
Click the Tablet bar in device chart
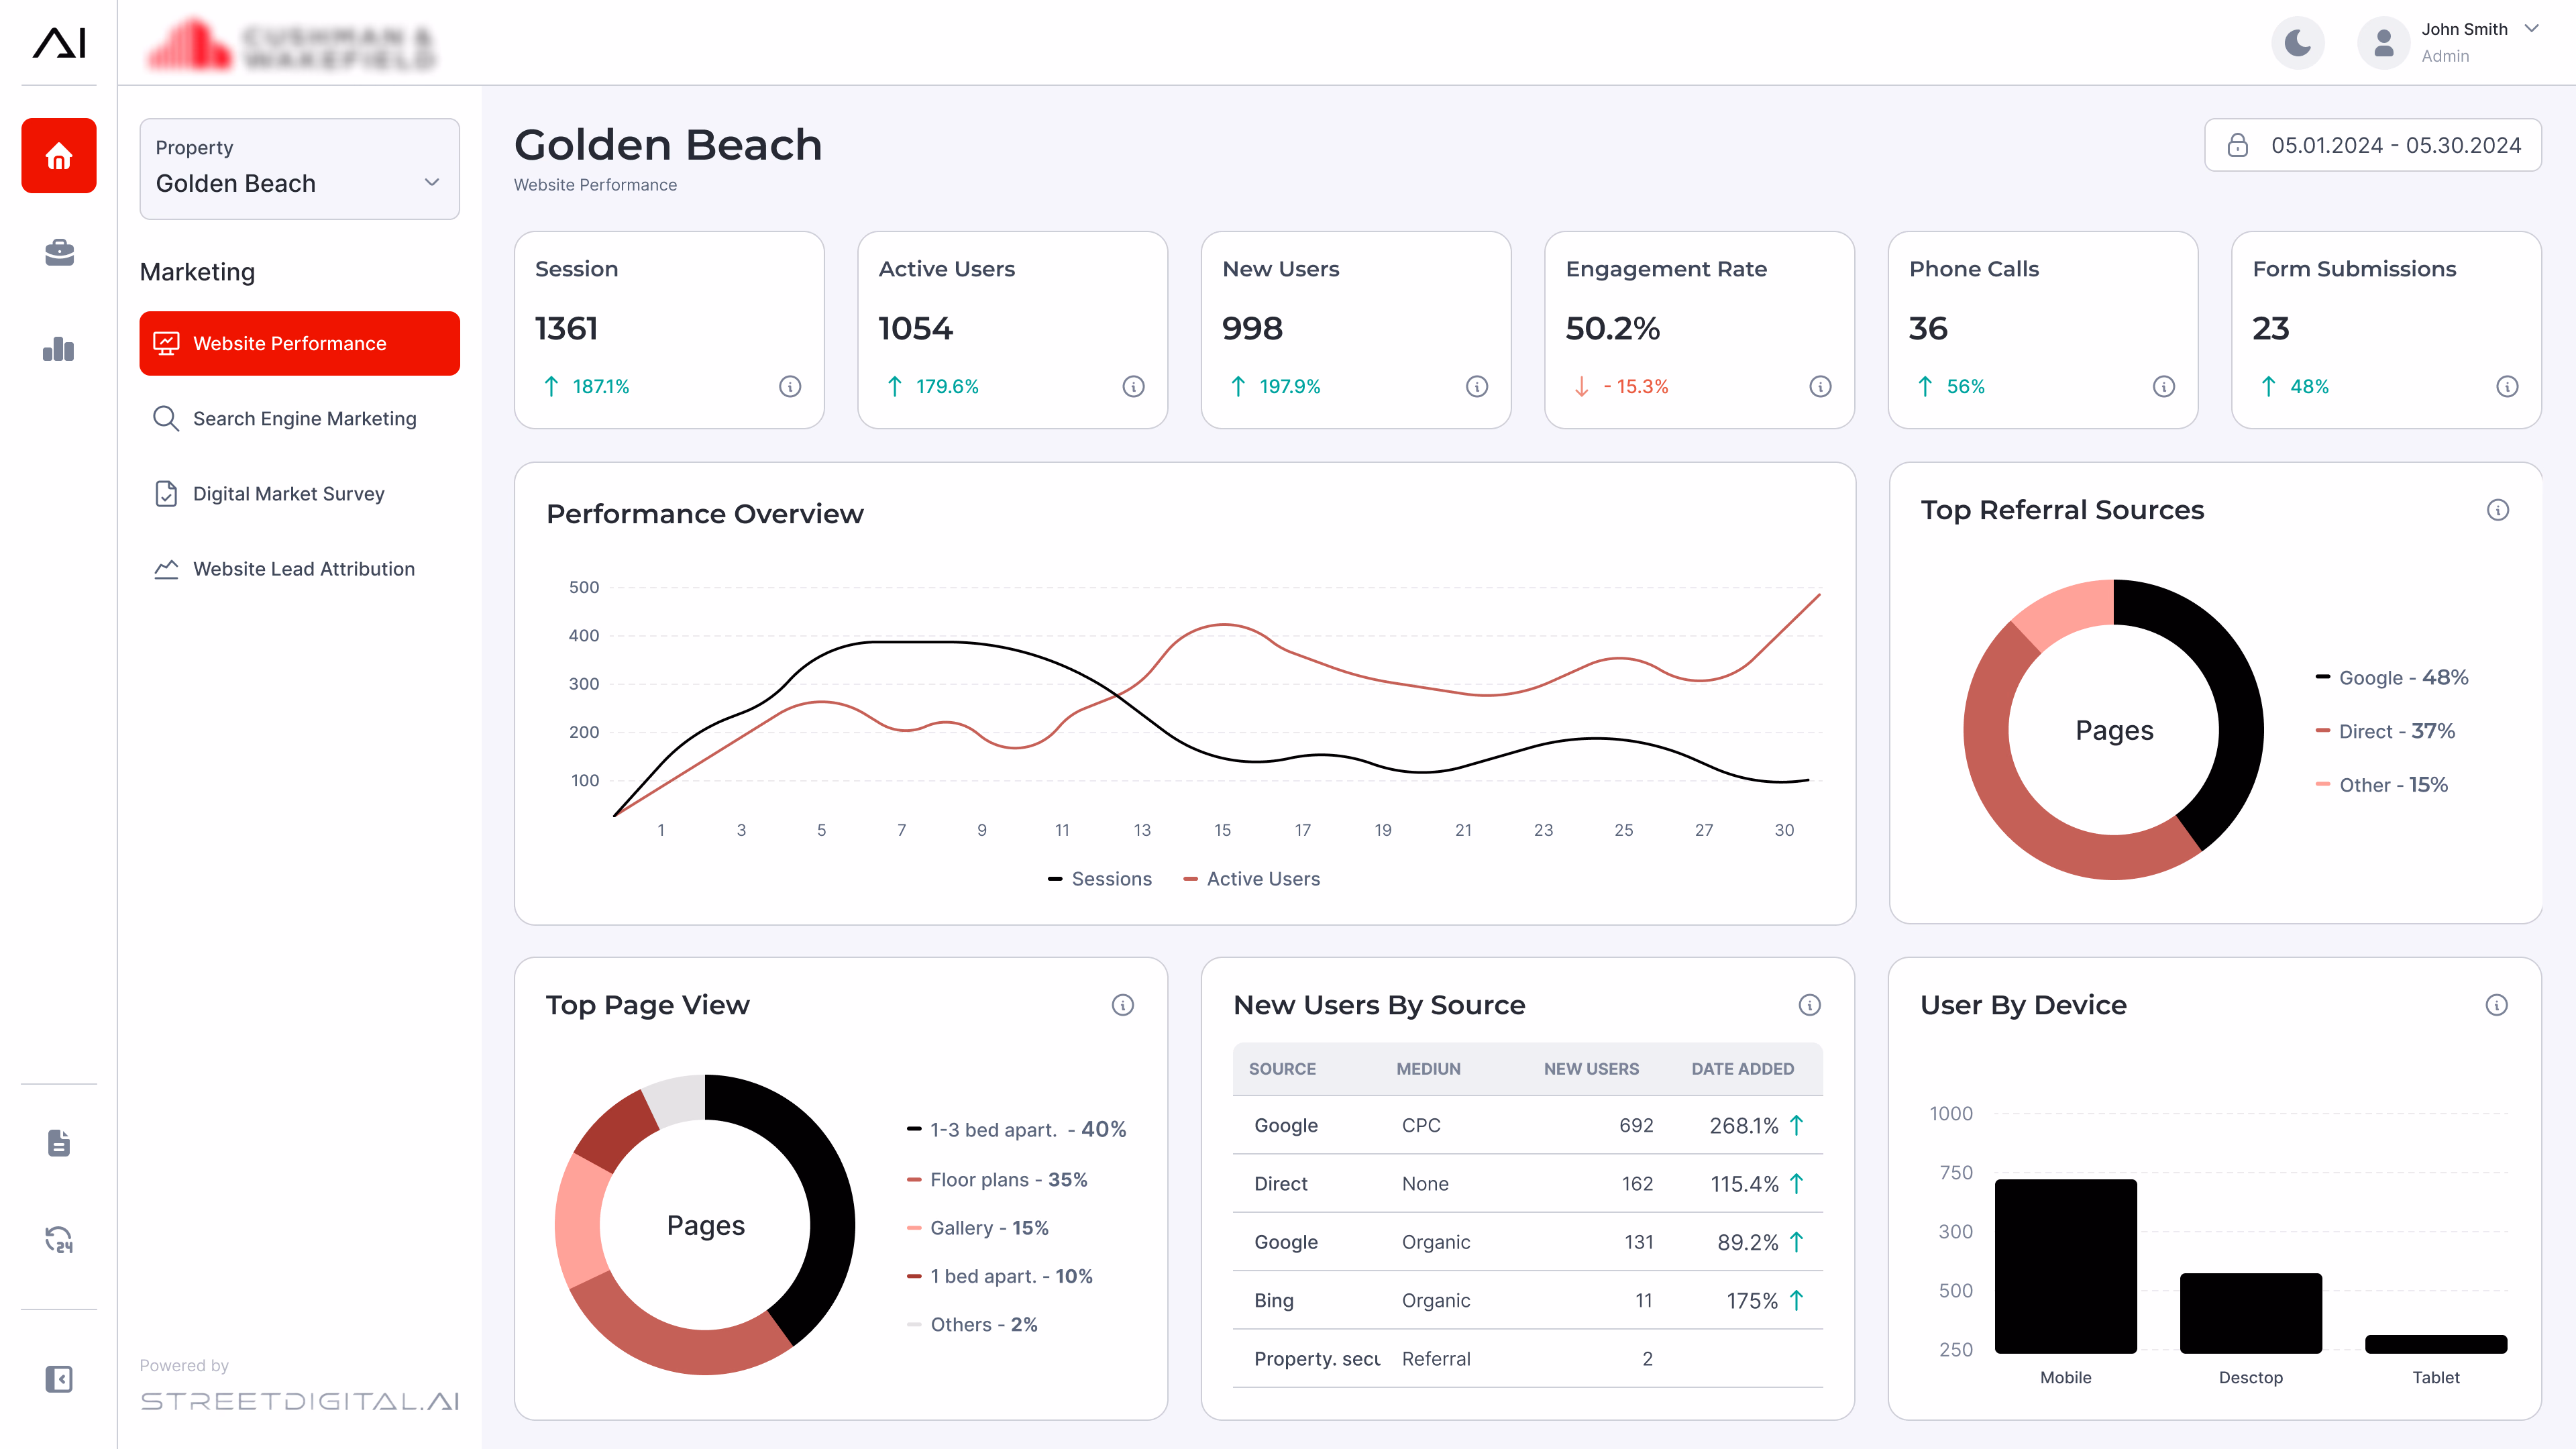pos(2436,1344)
